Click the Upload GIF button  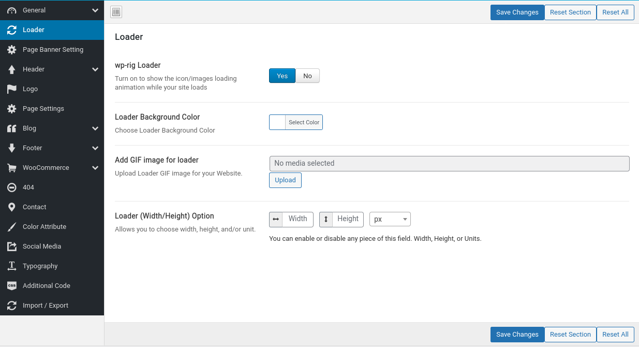coord(285,180)
